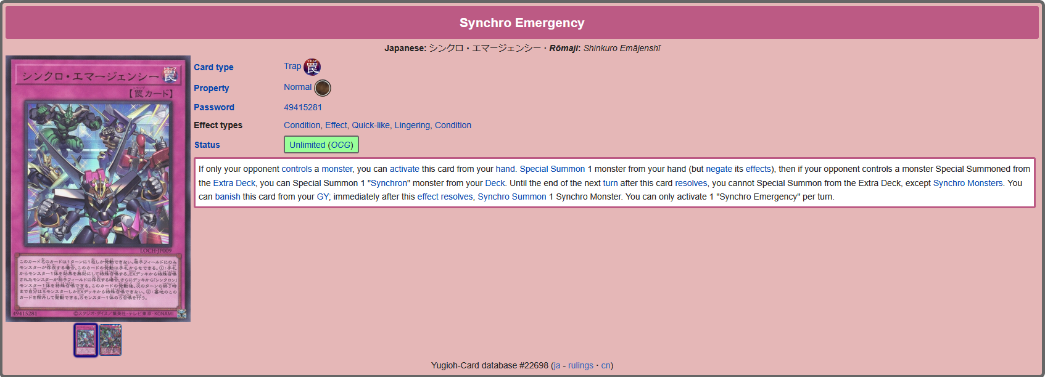Viewport: 1045px width, 377px height.
Task: Open the 'Extra Deck' link in card text
Action: click(234, 183)
